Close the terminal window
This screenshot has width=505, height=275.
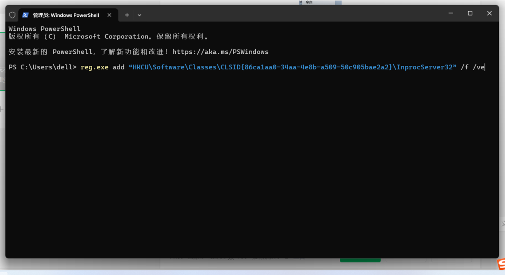click(x=489, y=14)
